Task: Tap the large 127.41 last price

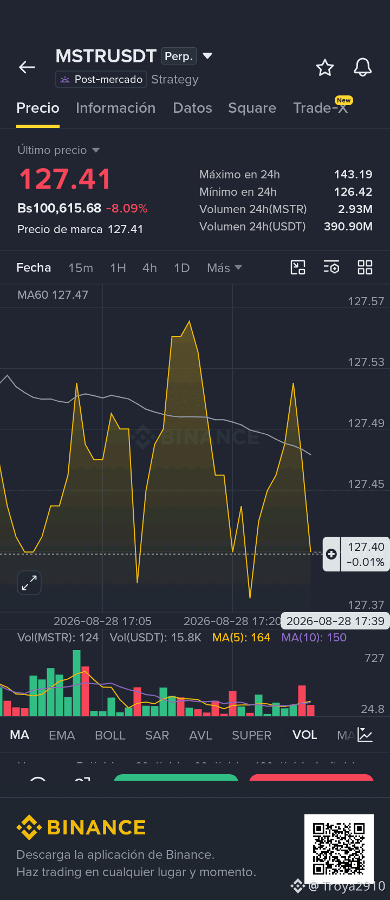Action: point(65,179)
